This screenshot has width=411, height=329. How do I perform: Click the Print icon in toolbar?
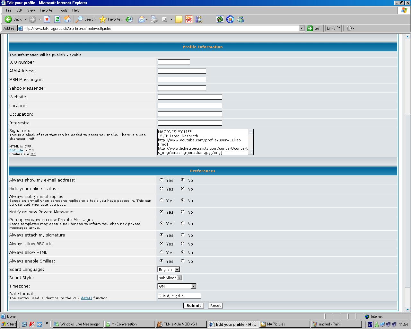(154, 19)
